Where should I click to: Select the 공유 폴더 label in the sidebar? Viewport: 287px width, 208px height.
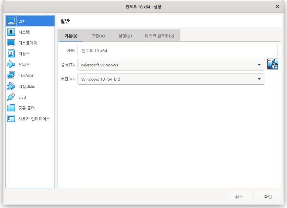(26, 108)
